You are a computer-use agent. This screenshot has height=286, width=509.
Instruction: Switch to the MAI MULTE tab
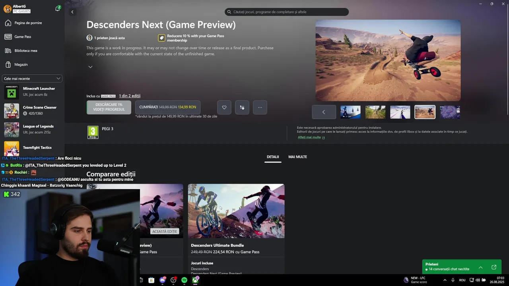tap(297, 157)
